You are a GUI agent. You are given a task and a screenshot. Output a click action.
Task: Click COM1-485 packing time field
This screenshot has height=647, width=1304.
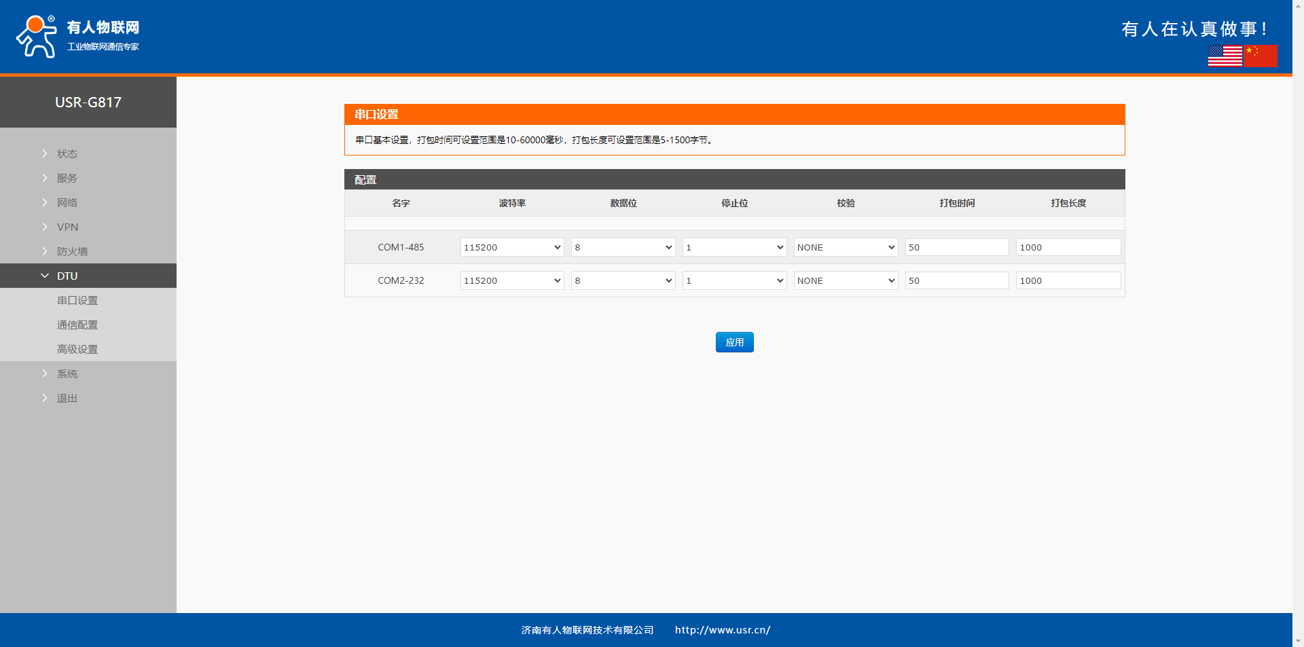pyautogui.click(x=956, y=247)
